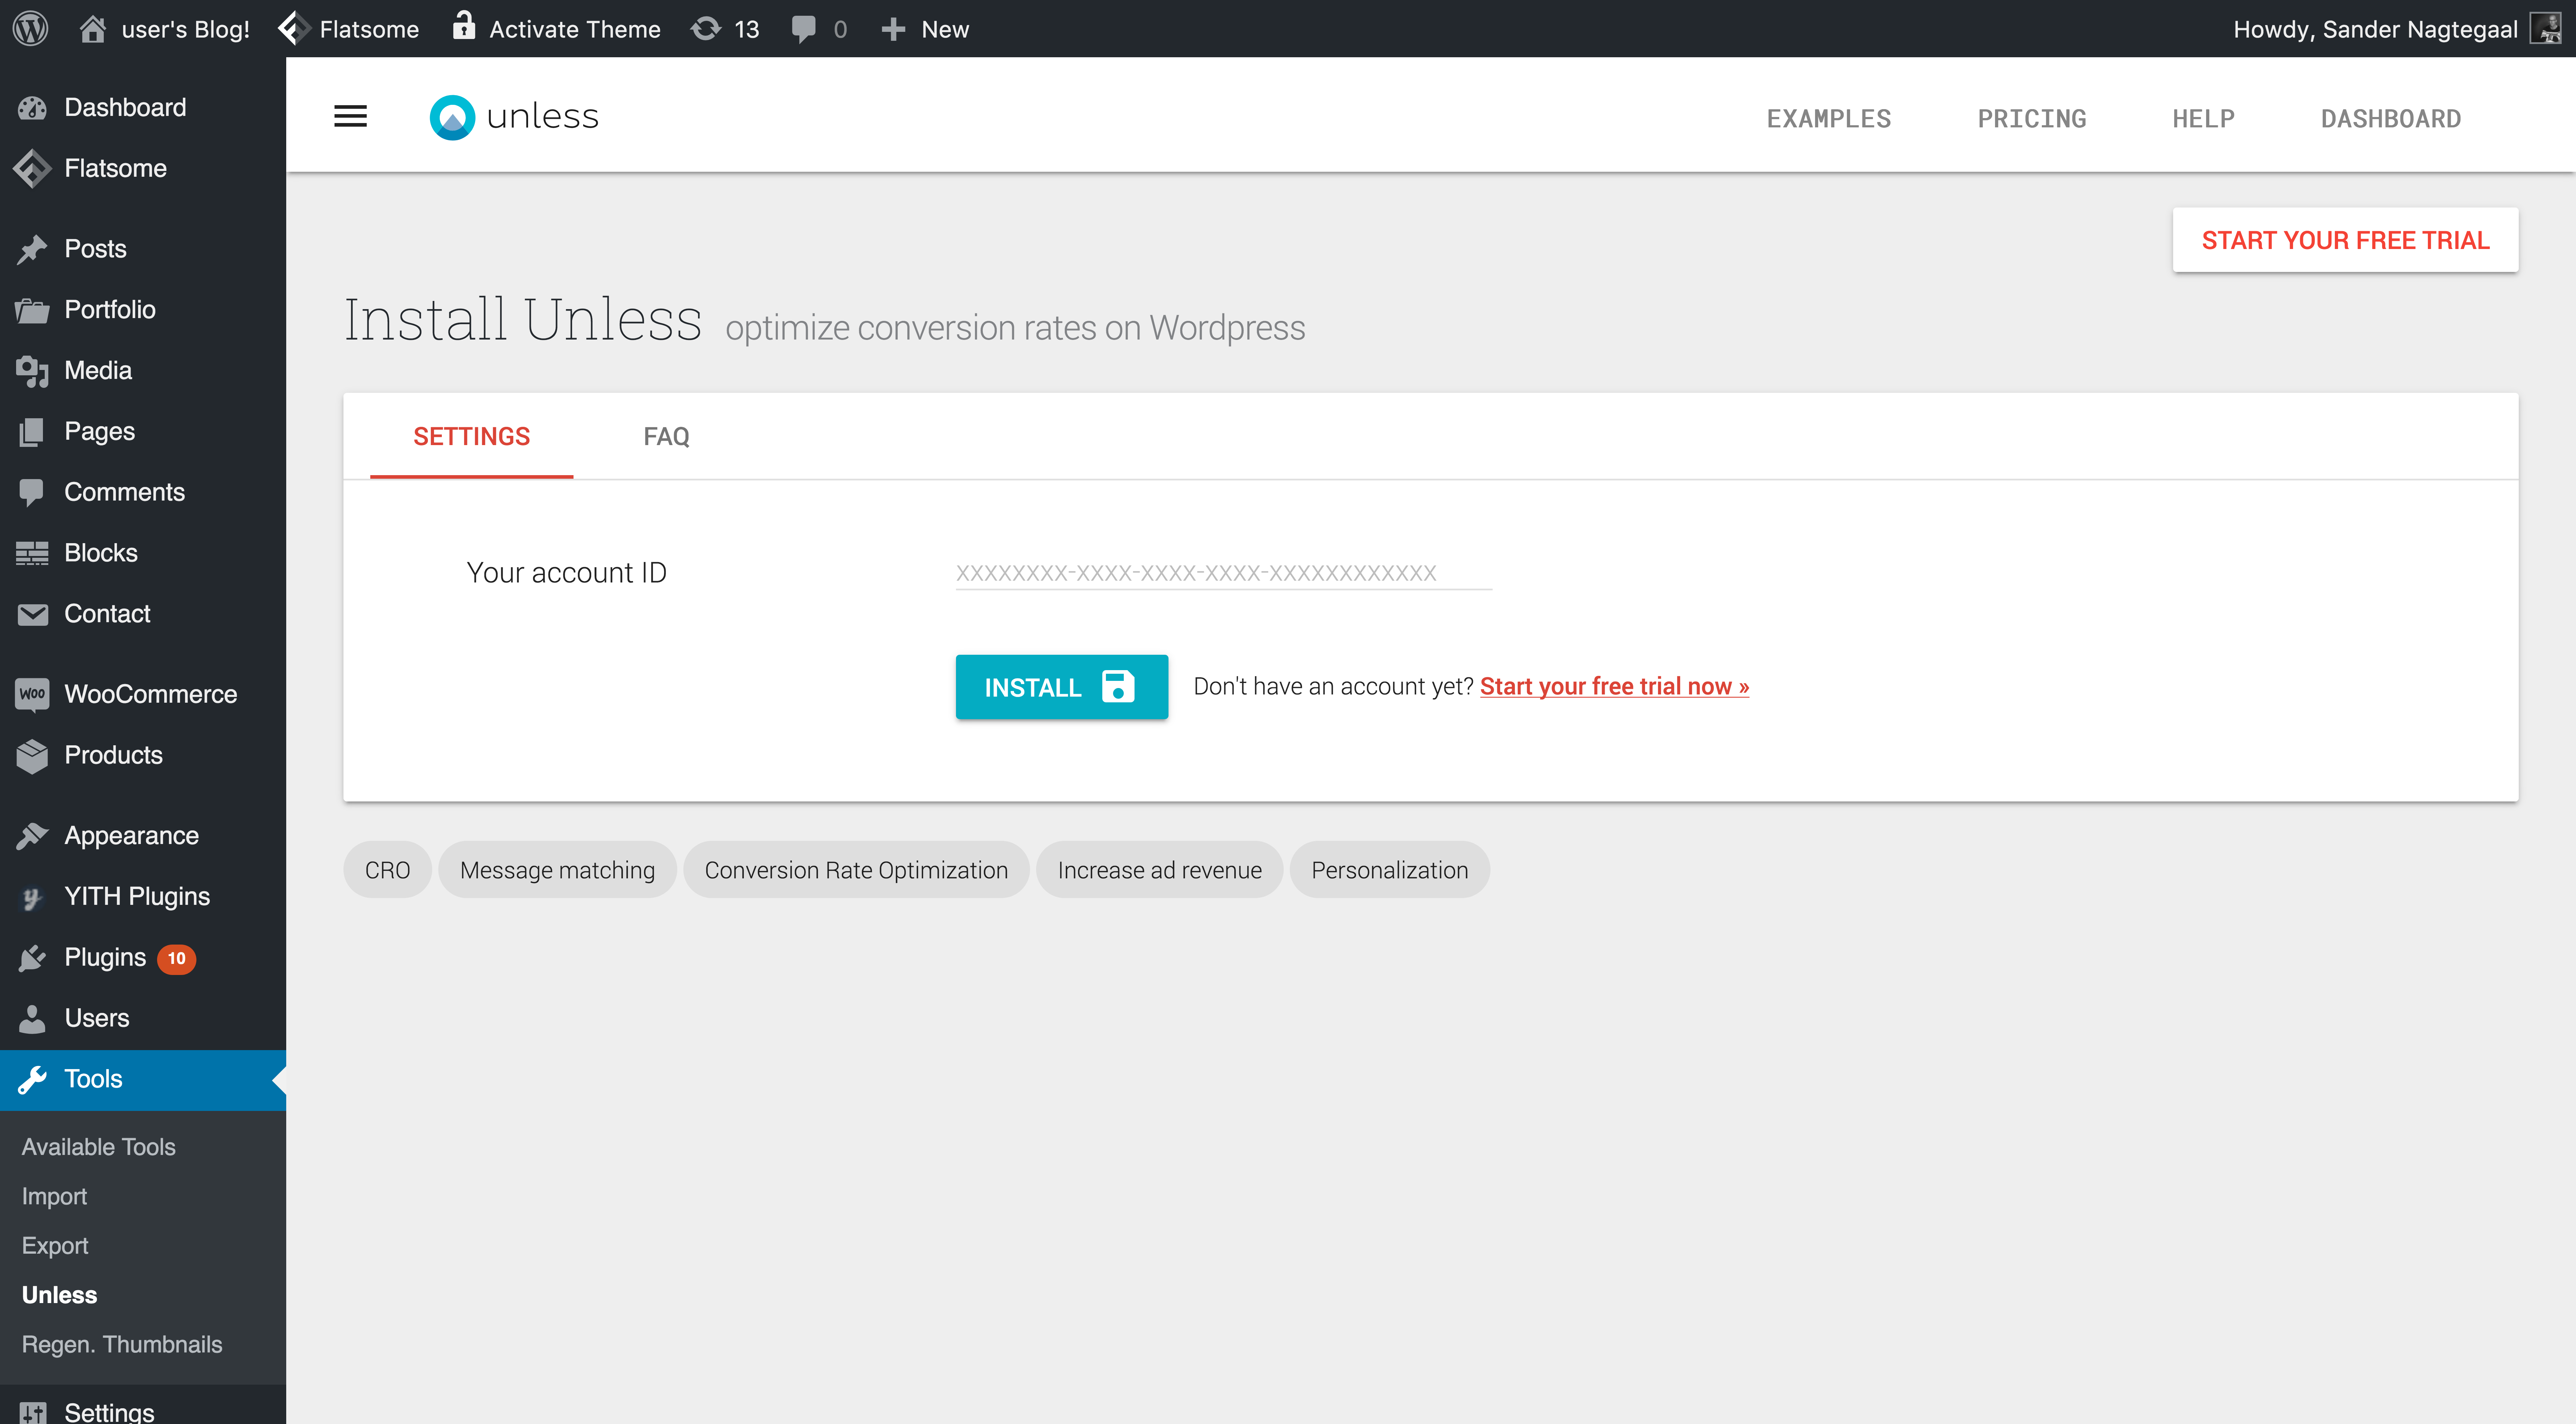This screenshot has width=2576, height=1424.
Task: Click START YOUR FREE TRIAL button
Action: coord(2345,240)
